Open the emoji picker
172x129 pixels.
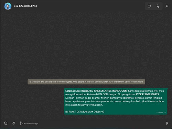pos(6,123)
